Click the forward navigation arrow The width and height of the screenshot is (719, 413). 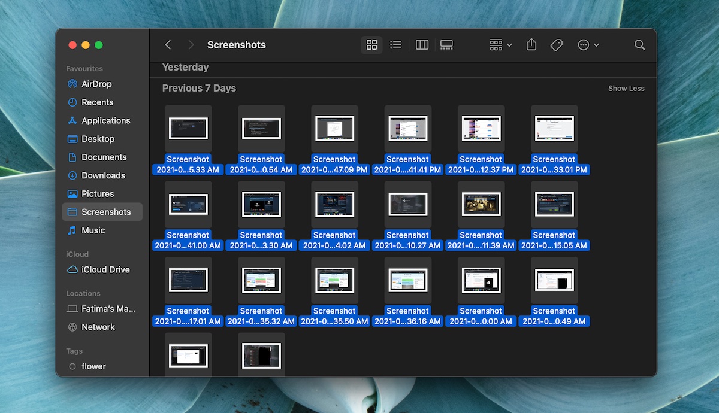pos(190,44)
